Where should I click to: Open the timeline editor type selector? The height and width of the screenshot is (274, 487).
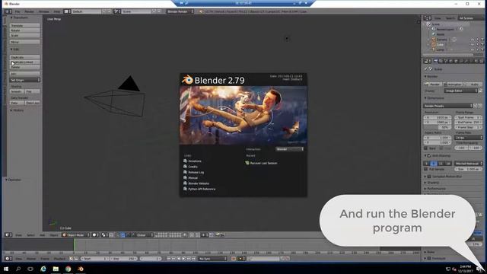click(x=8, y=259)
